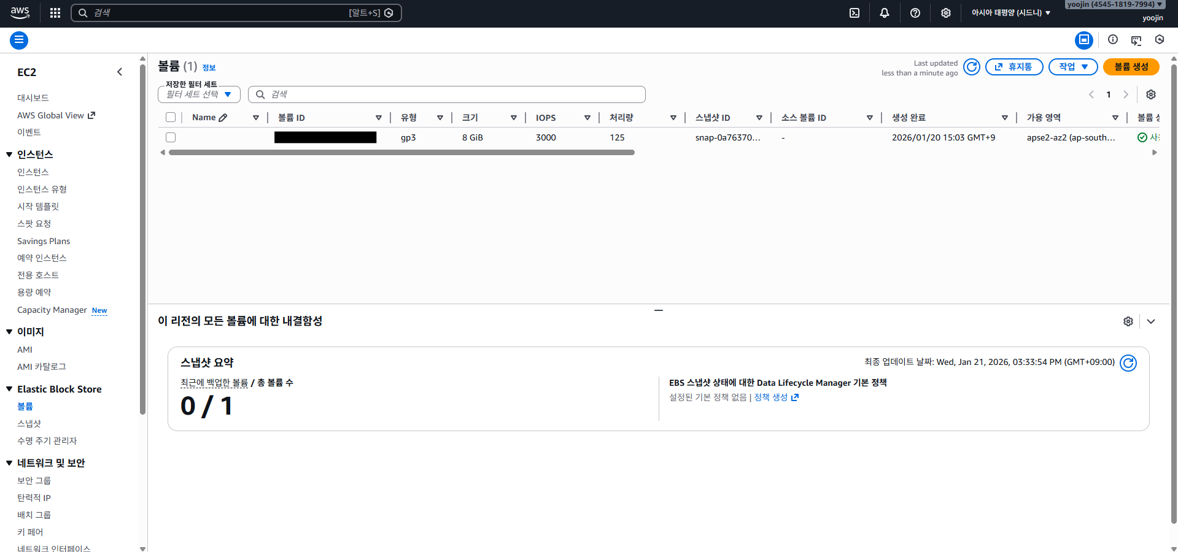
Task: Open 인스턴스 유형 in the sidebar
Action: 42,189
